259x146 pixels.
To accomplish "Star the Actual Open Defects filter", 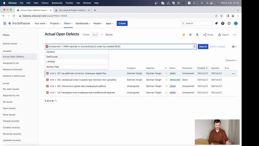I will (x=184, y=34).
